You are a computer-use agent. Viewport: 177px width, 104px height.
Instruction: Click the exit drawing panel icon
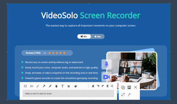click(x=112, y=86)
